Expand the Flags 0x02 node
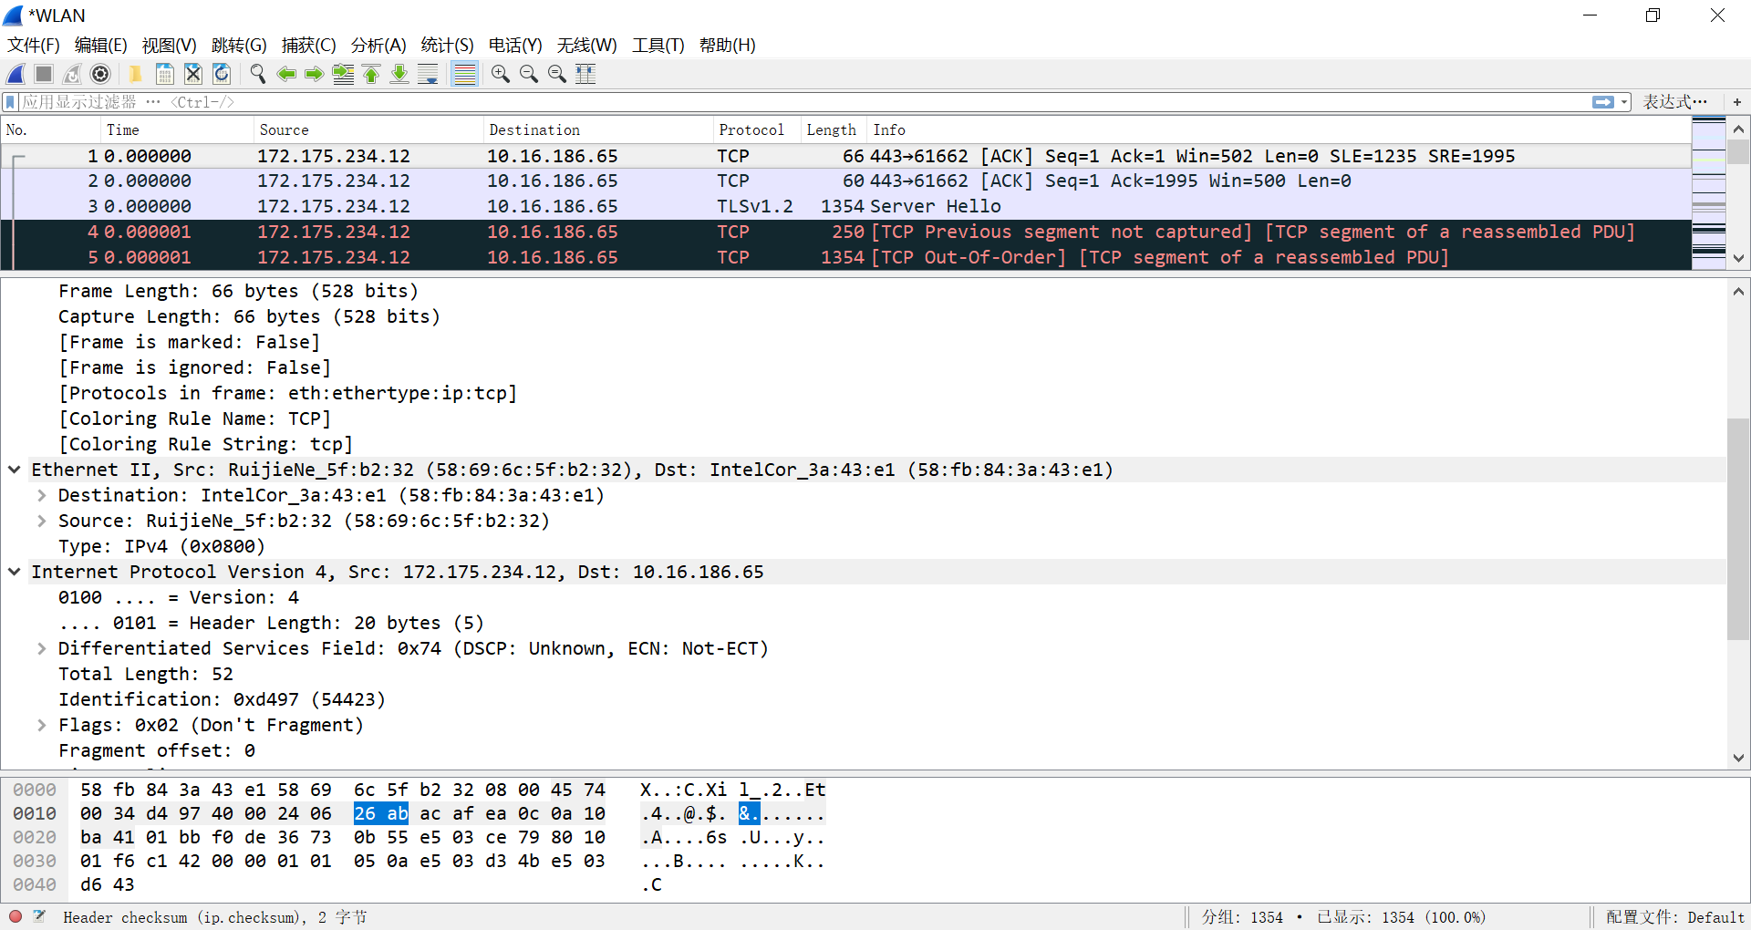Image resolution: width=1751 pixels, height=930 pixels. [42, 725]
